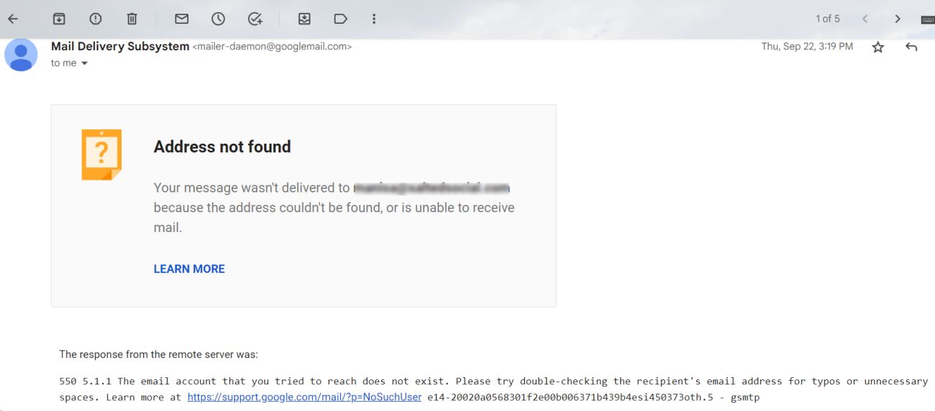Report this message as spam
Screen dimensions: 935x411
point(96,19)
